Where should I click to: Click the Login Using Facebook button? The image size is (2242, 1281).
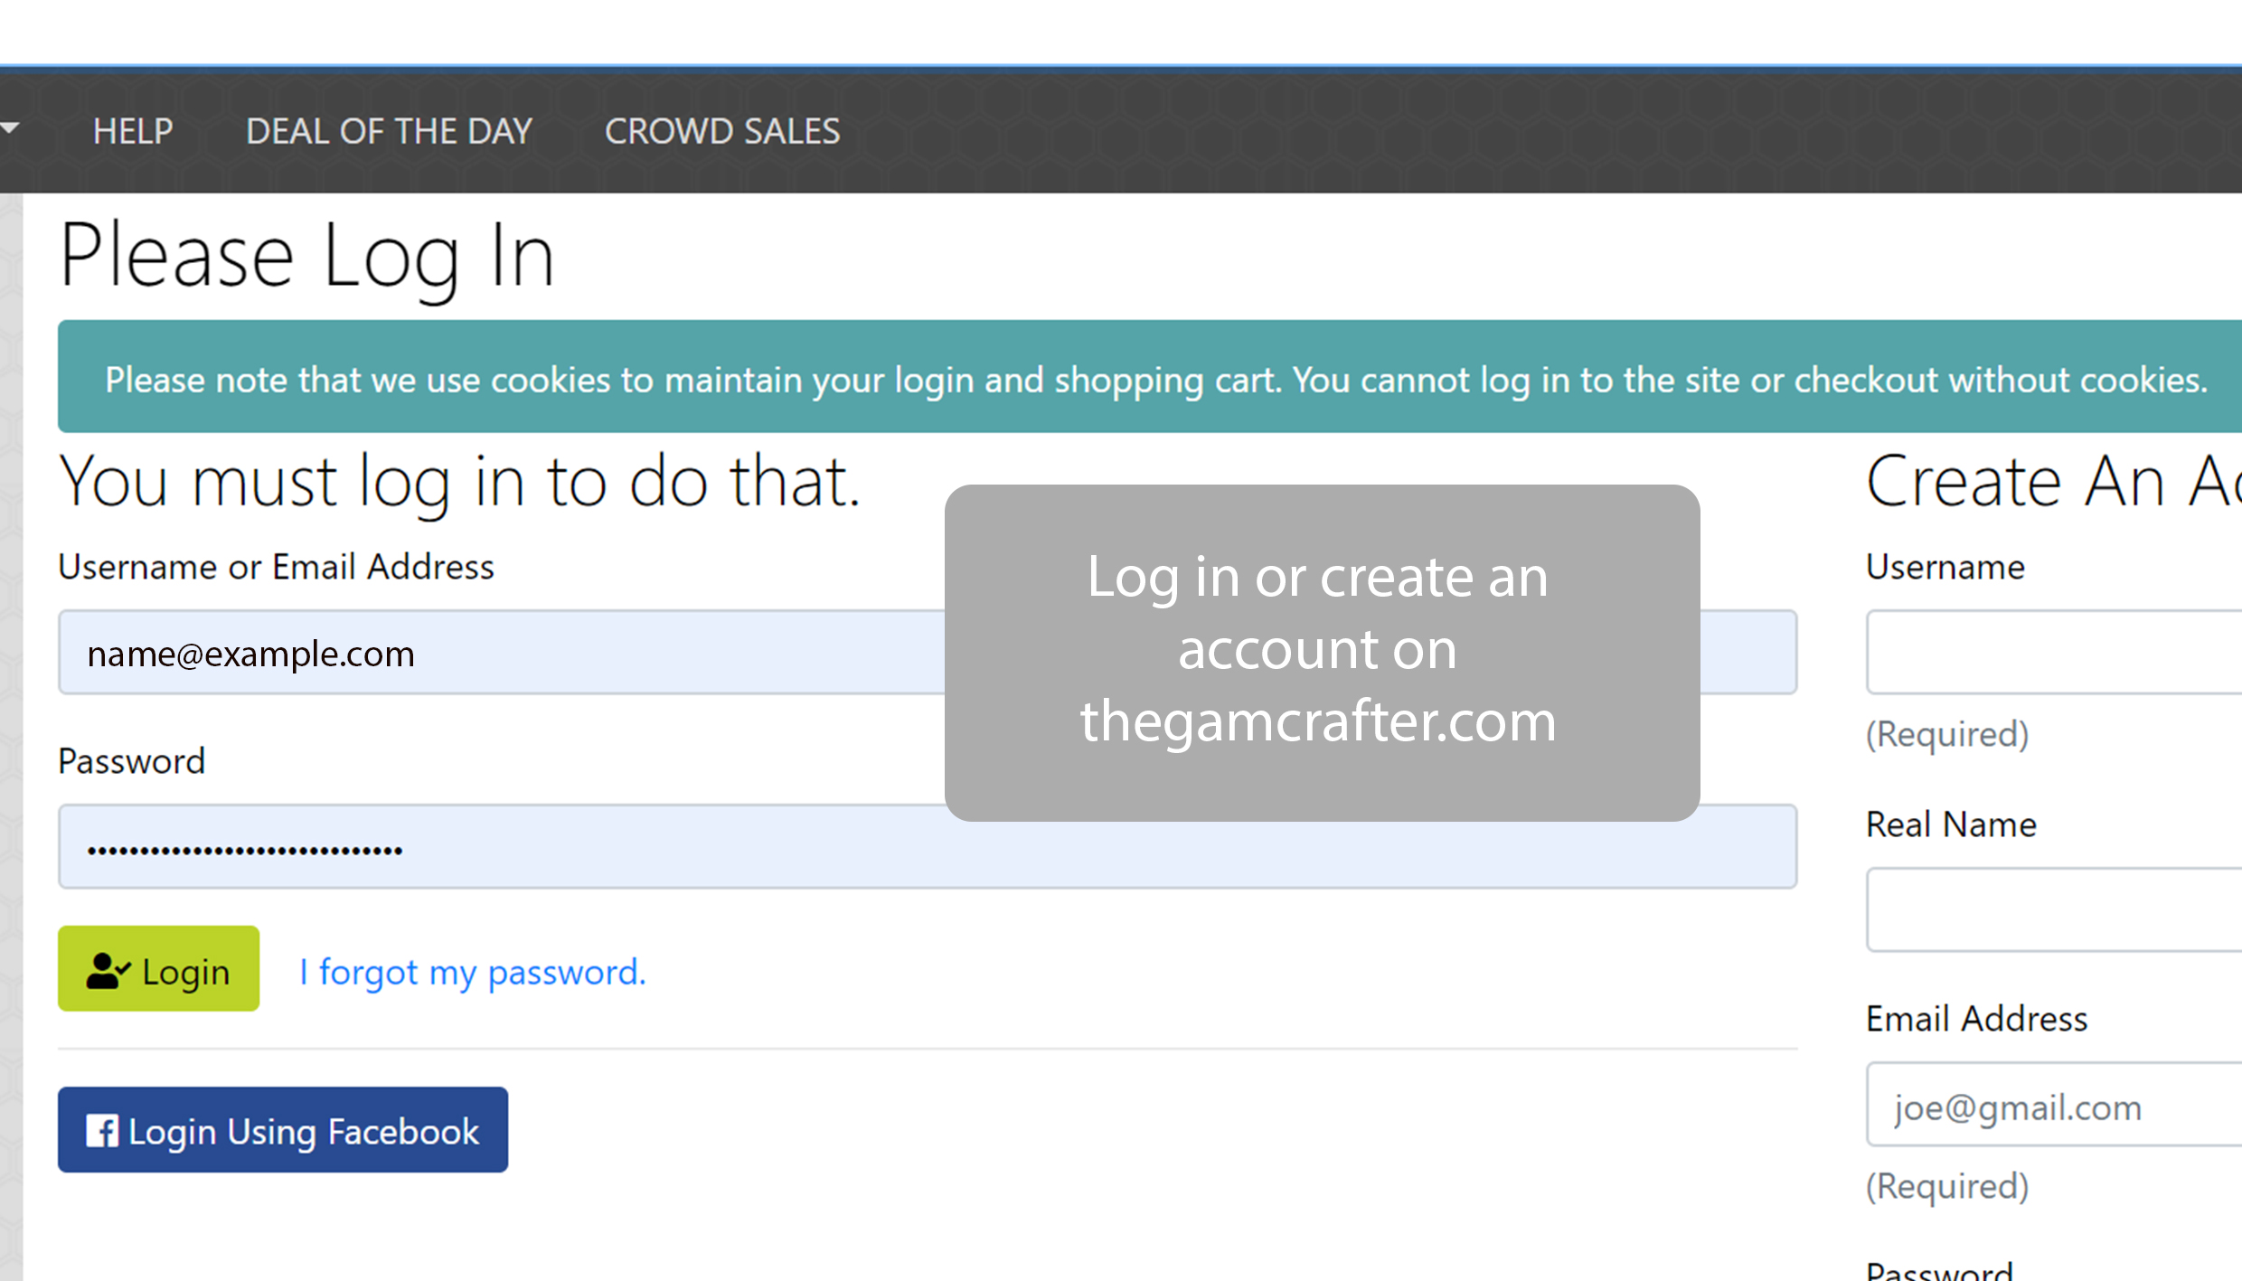click(283, 1130)
